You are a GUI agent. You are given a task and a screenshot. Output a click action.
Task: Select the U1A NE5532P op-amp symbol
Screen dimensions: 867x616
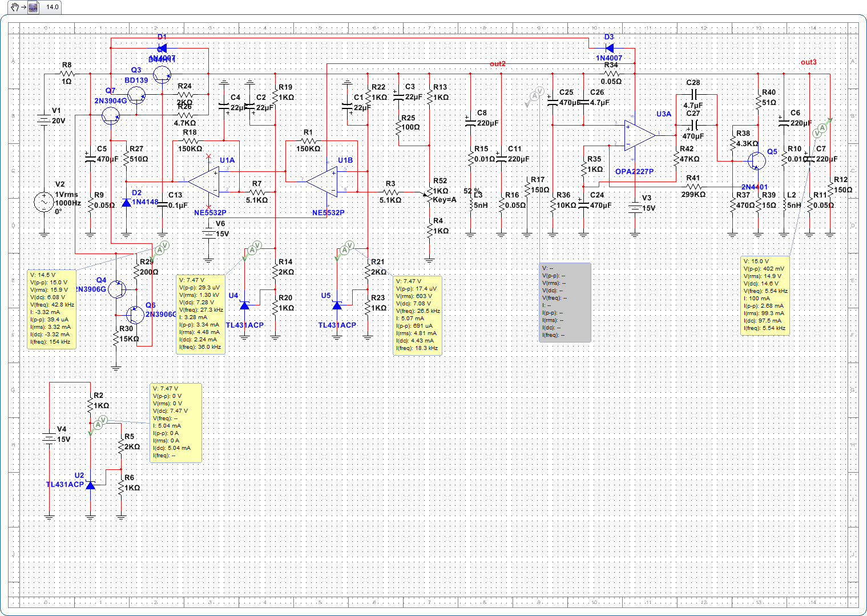[x=204, y=182]
